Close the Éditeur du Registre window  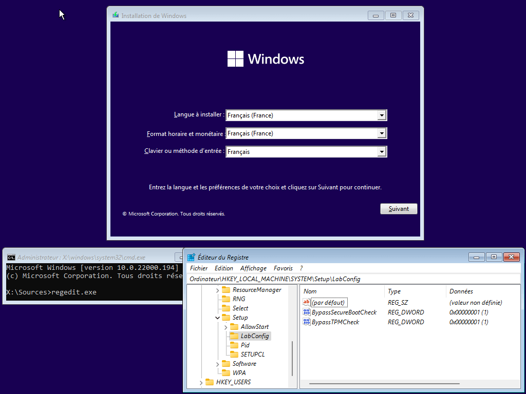tap(511, 257)
